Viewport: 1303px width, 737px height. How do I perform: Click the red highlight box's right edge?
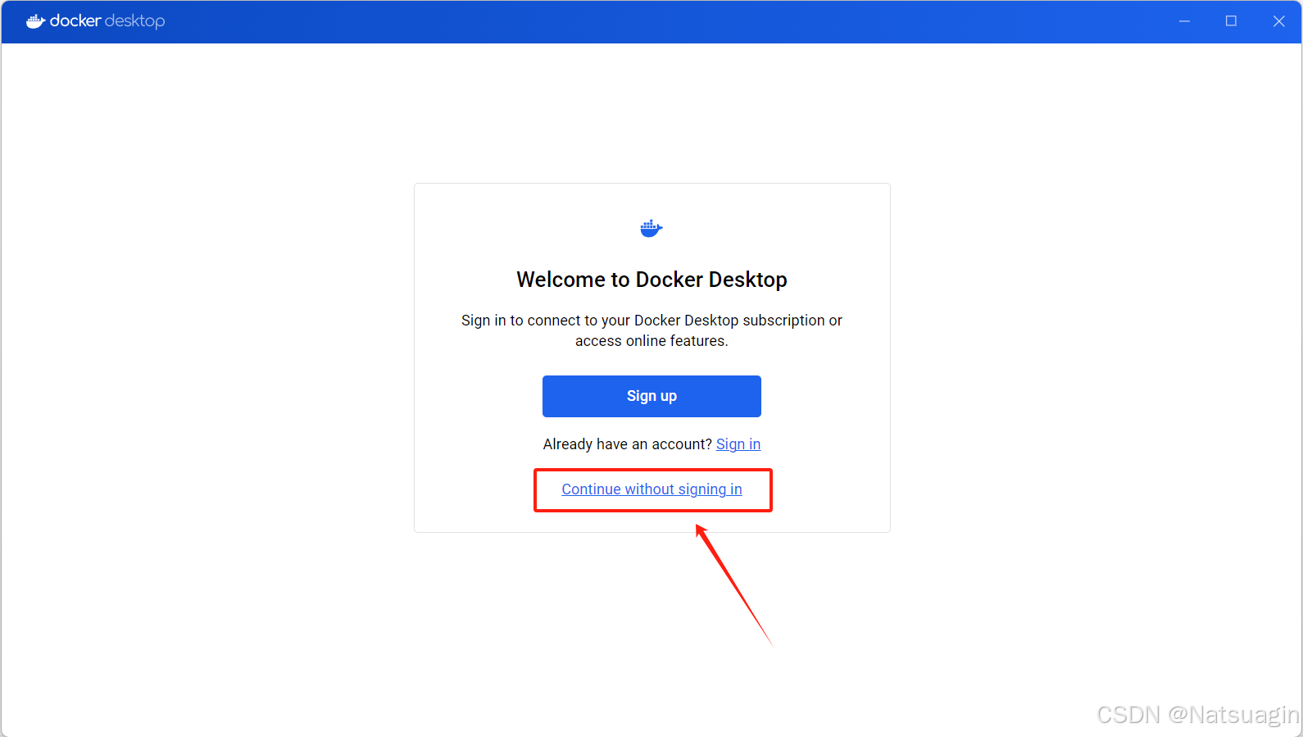point(771,490)
